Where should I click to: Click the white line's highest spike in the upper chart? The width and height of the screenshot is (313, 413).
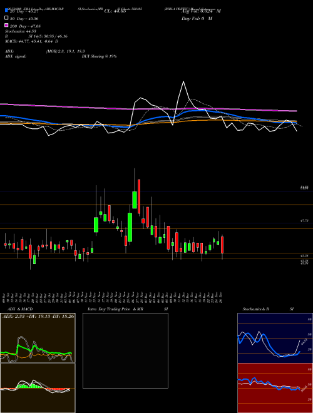click(183, 81)
